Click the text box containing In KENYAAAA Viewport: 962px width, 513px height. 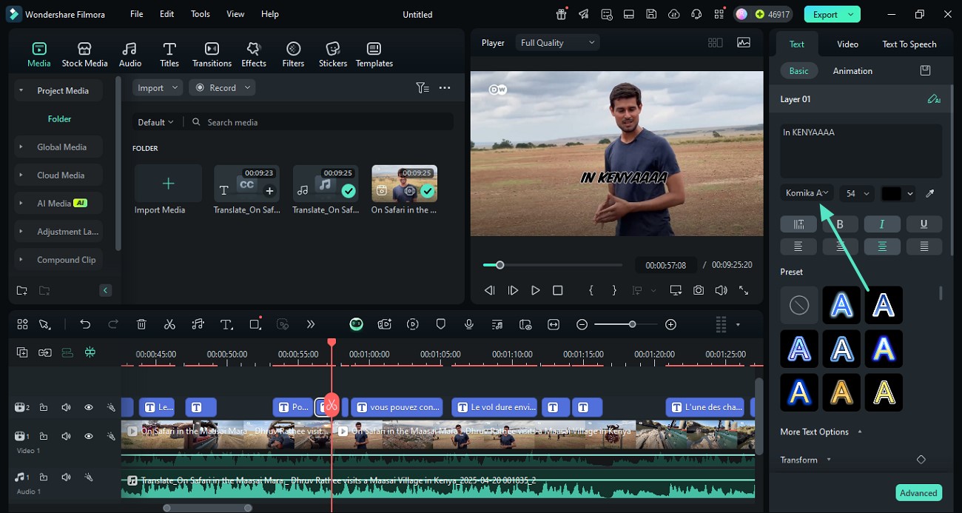[x=861, y=150]
